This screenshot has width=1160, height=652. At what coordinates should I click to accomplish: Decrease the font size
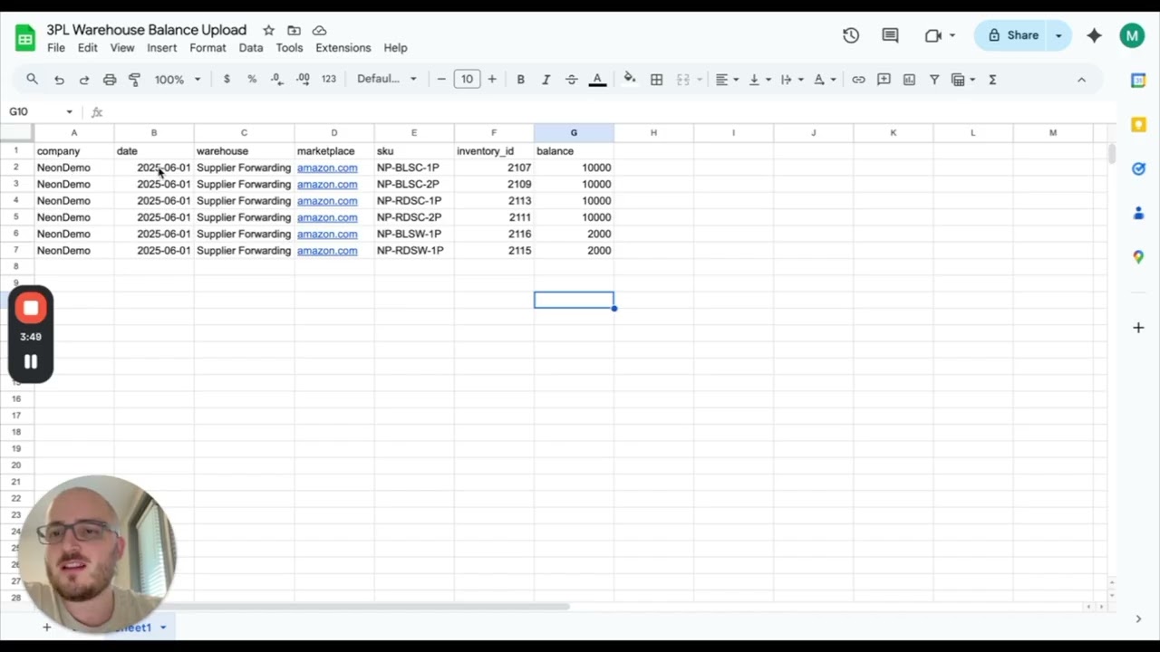pyautogui.click(x=441, y=80)
